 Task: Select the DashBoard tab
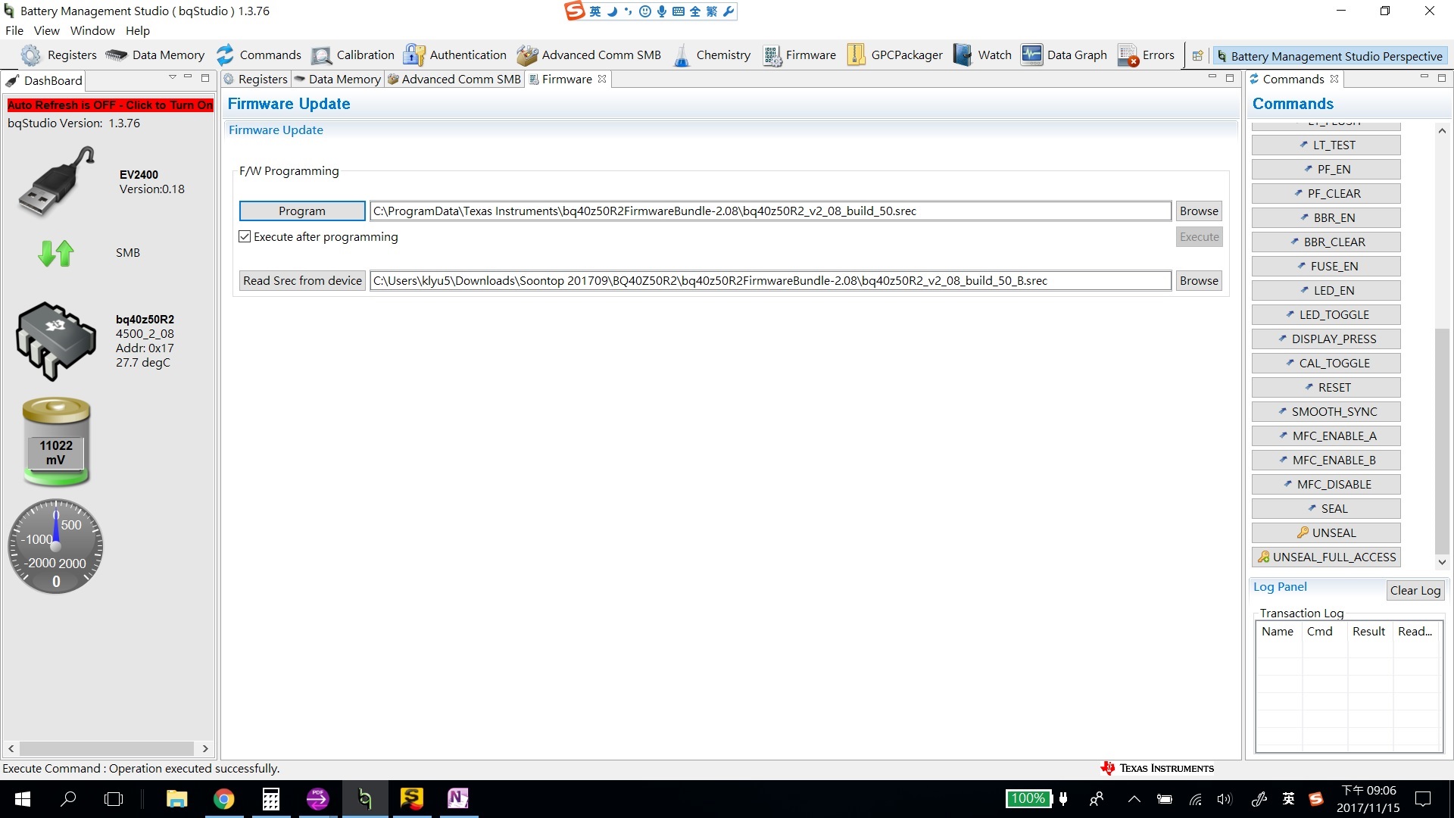pyautogui.click(x=44, y=80)
